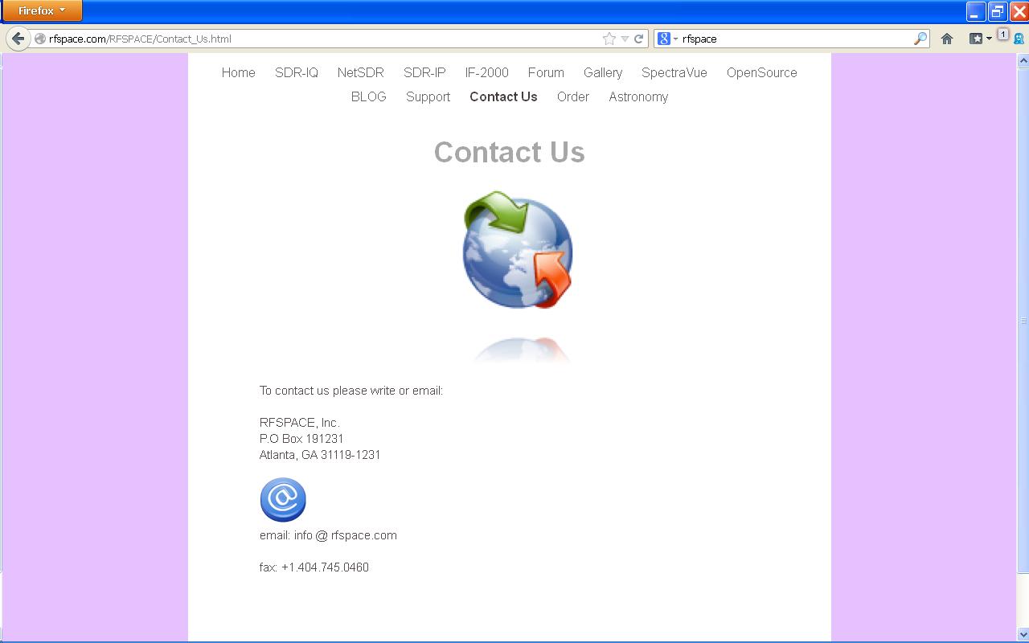Open the IF-2000 page link
The image size is (1029, 643).
click(487, 72)
